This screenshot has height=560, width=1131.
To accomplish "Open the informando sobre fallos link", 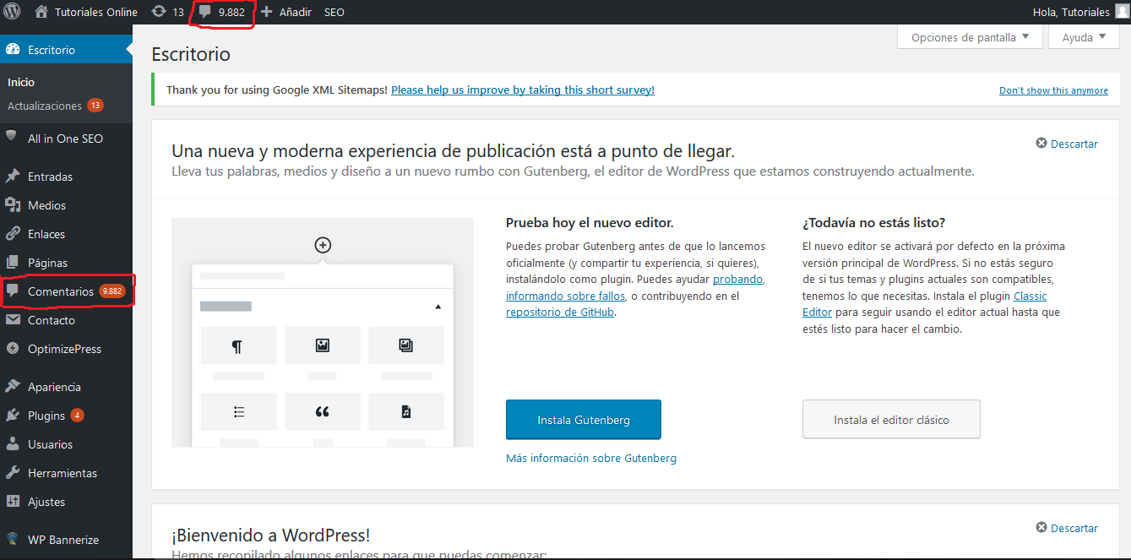I will tap(566, 296).
